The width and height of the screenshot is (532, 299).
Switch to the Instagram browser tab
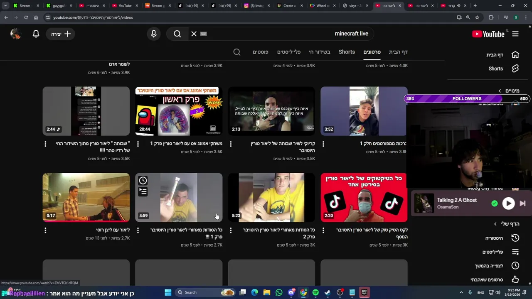point(256,6)
